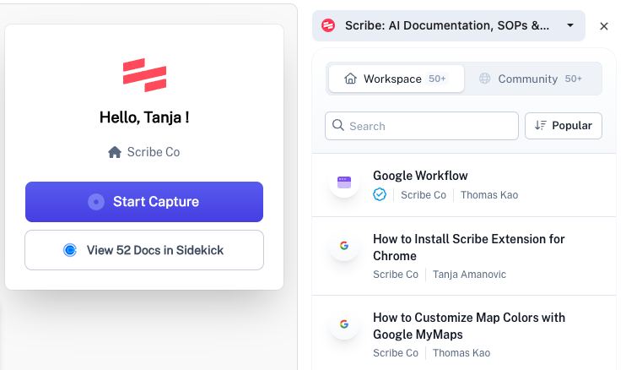Click the Scribe icon in the extension header
Image resolution: width=626 pixels, height=370 pixels.
tap(329, 25)
